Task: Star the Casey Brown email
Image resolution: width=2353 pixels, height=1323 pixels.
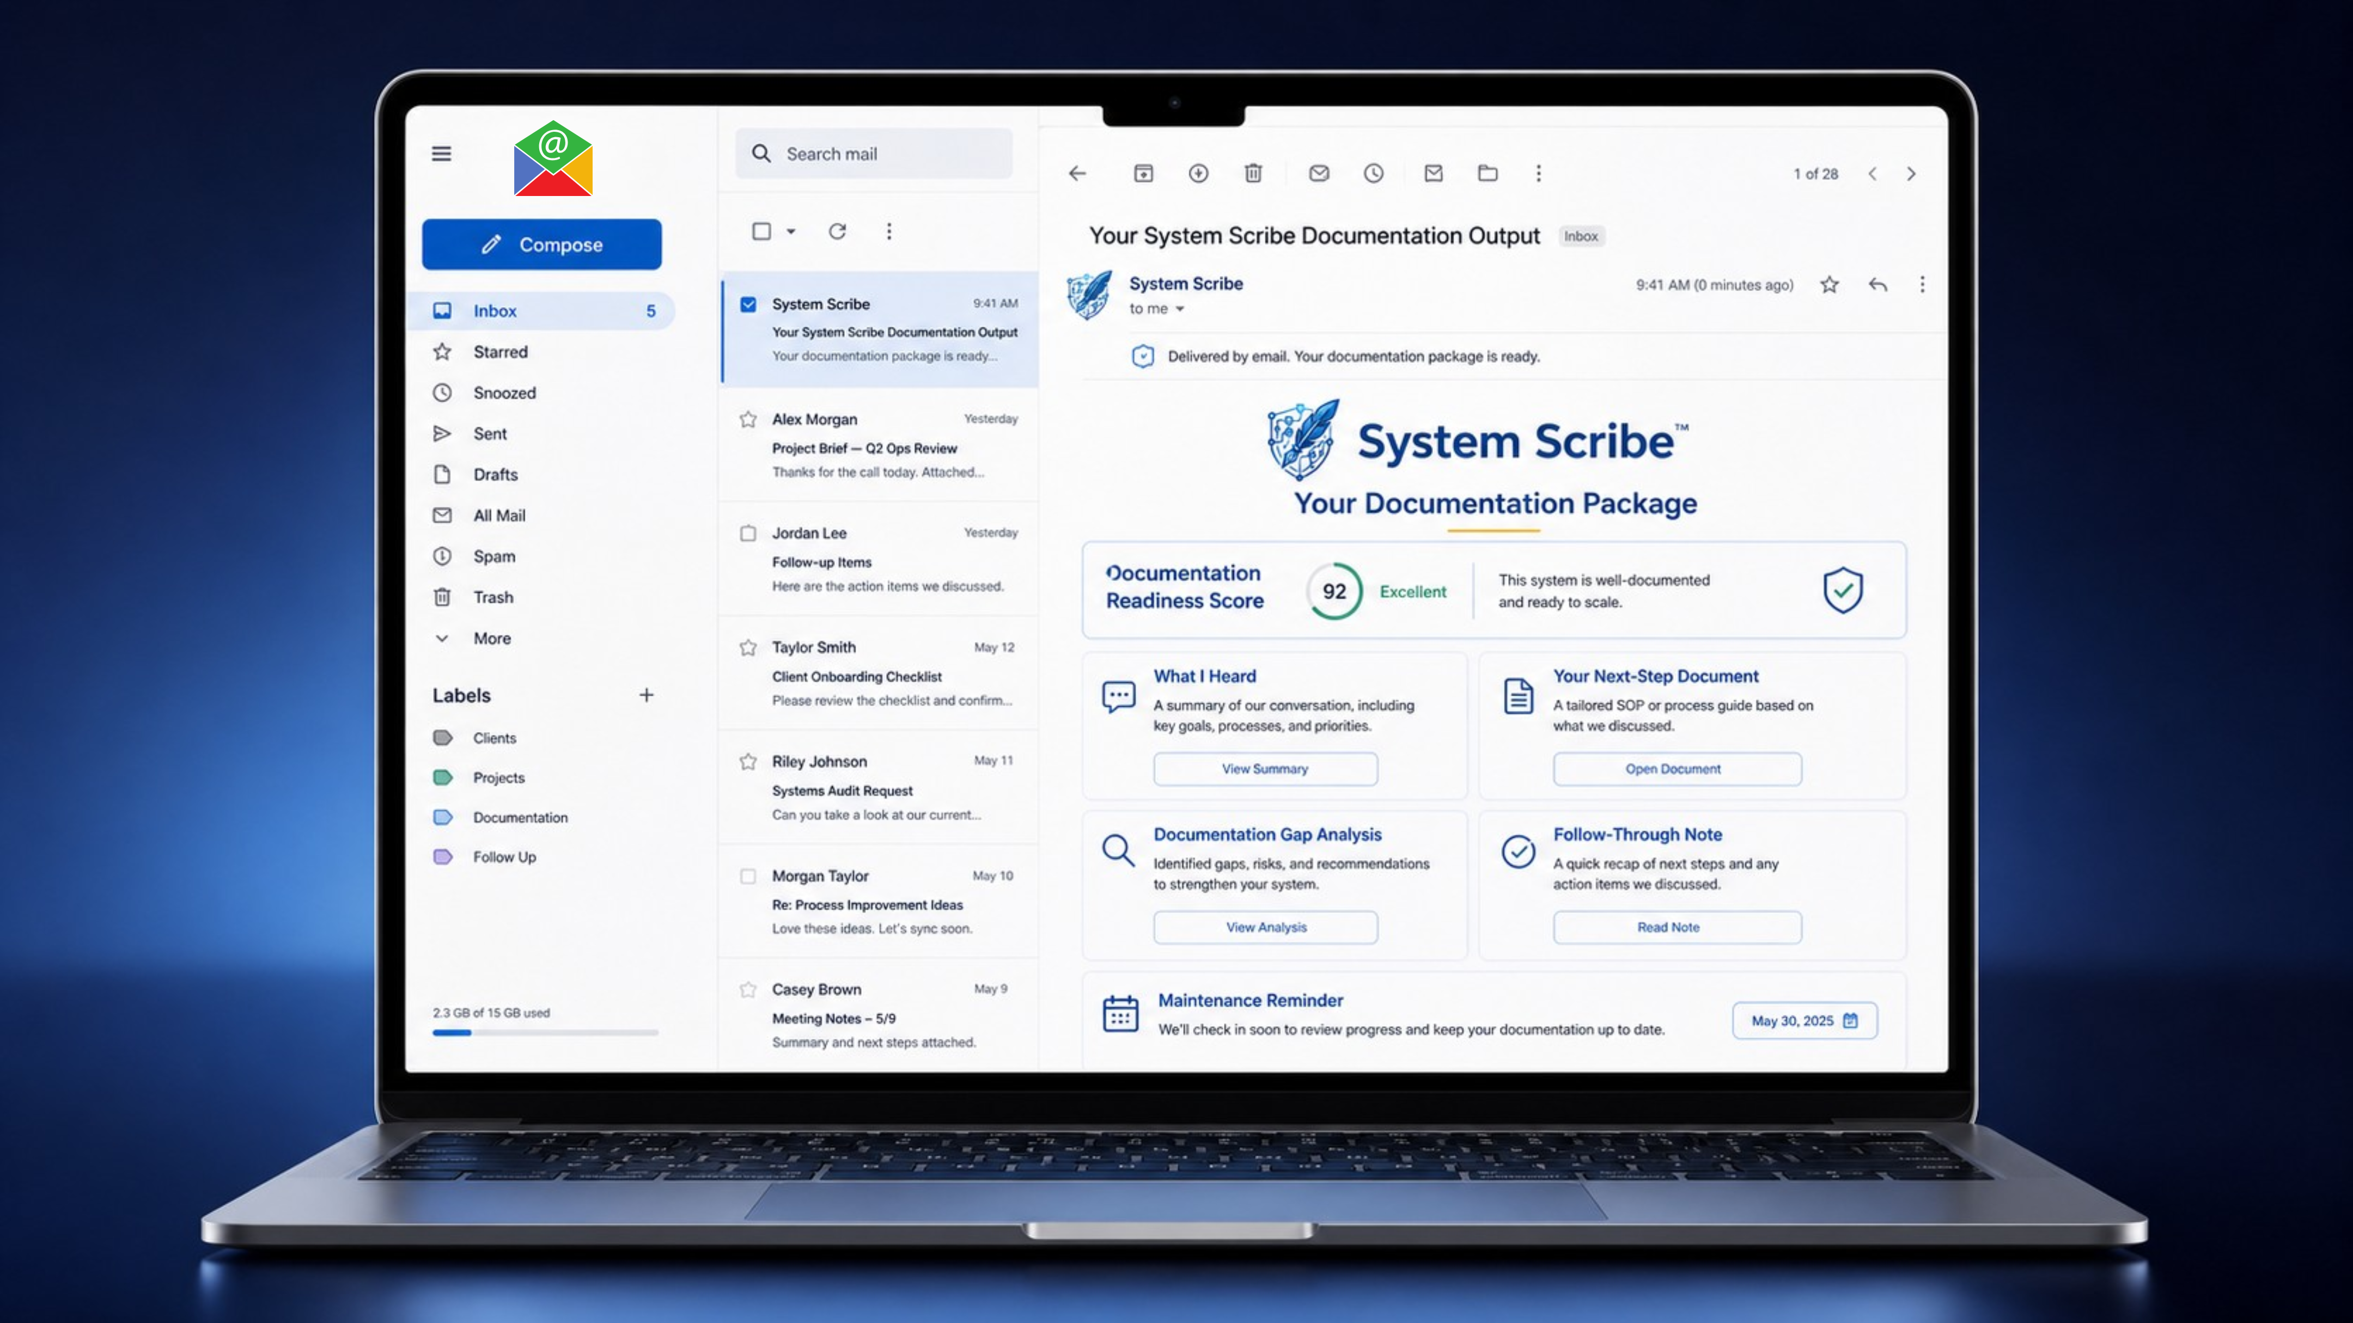Action: 748,990
